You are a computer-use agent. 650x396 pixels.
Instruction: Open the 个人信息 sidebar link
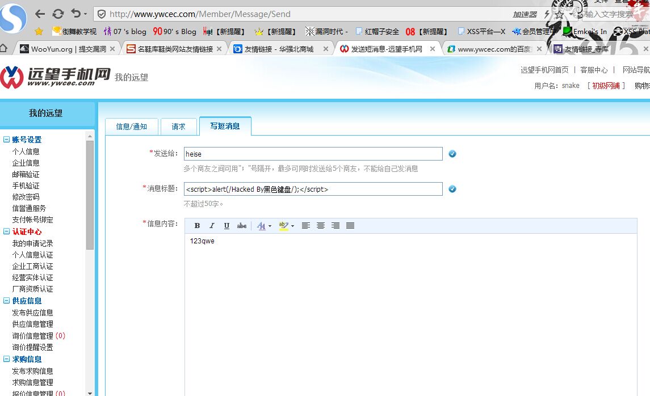[26, 151]
